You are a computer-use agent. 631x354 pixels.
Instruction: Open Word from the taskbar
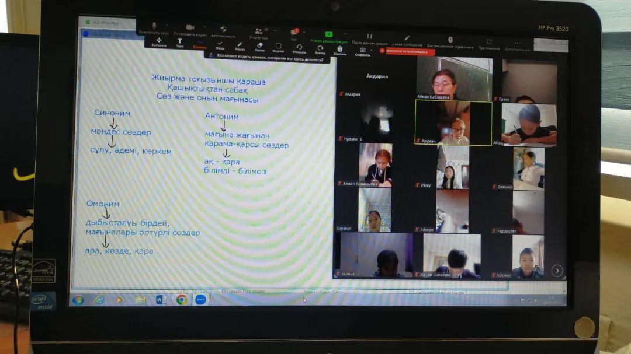click(161, 300)
